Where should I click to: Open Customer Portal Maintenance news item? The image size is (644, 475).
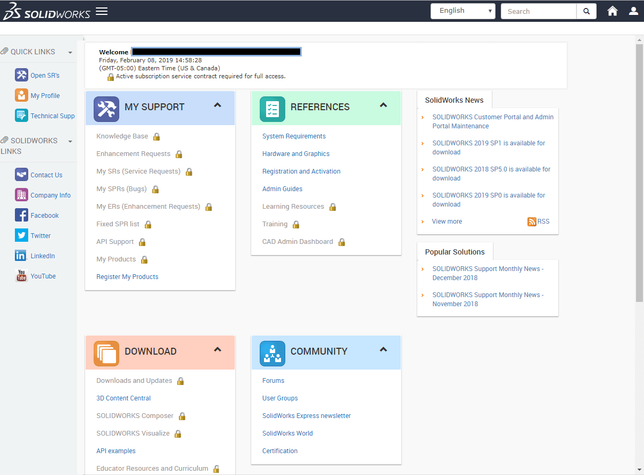[x=493, y=121]
